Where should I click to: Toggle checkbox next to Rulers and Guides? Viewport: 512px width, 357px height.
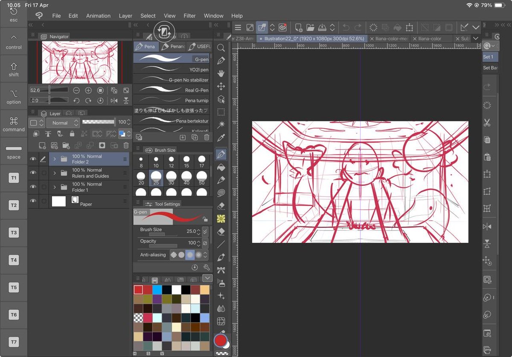(x=44, y=173)
